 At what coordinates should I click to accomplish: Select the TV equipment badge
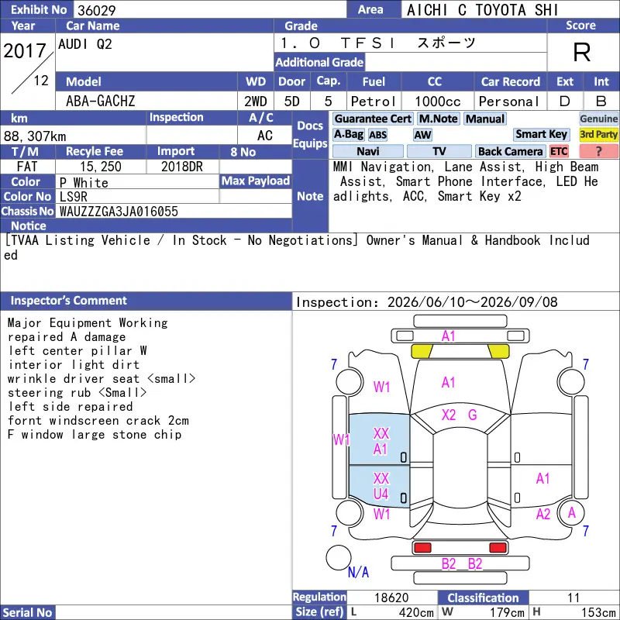[439, 151]
